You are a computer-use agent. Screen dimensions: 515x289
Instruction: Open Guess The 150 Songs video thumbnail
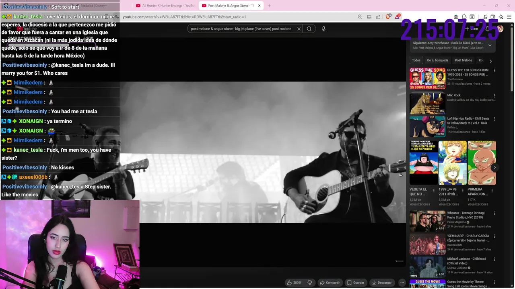[x=427, y=78]
